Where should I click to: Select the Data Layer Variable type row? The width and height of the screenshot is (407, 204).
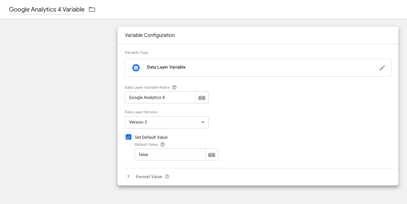point(258,68)
